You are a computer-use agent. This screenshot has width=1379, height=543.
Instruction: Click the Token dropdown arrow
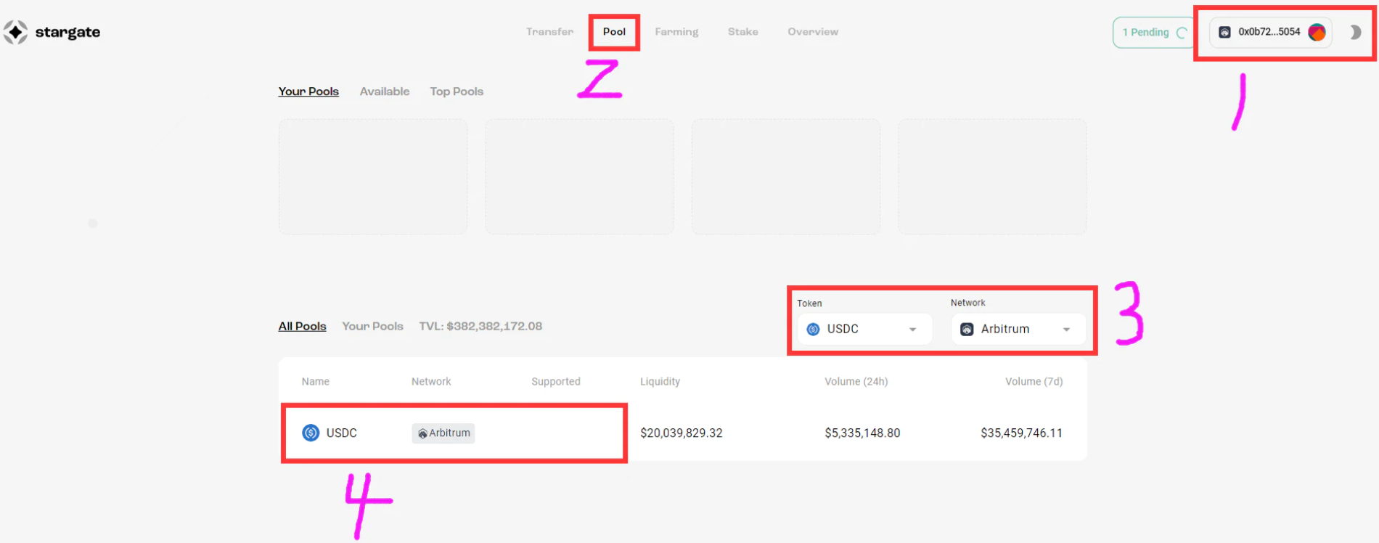[x=912, y=330]
